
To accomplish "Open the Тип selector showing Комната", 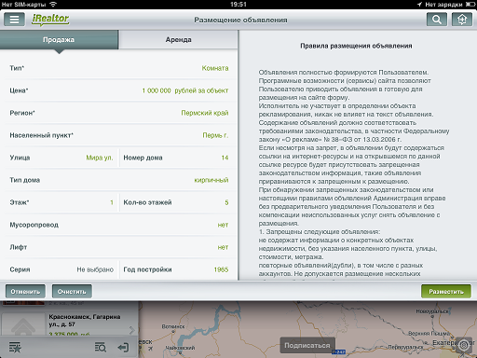I will pos(119,68).
